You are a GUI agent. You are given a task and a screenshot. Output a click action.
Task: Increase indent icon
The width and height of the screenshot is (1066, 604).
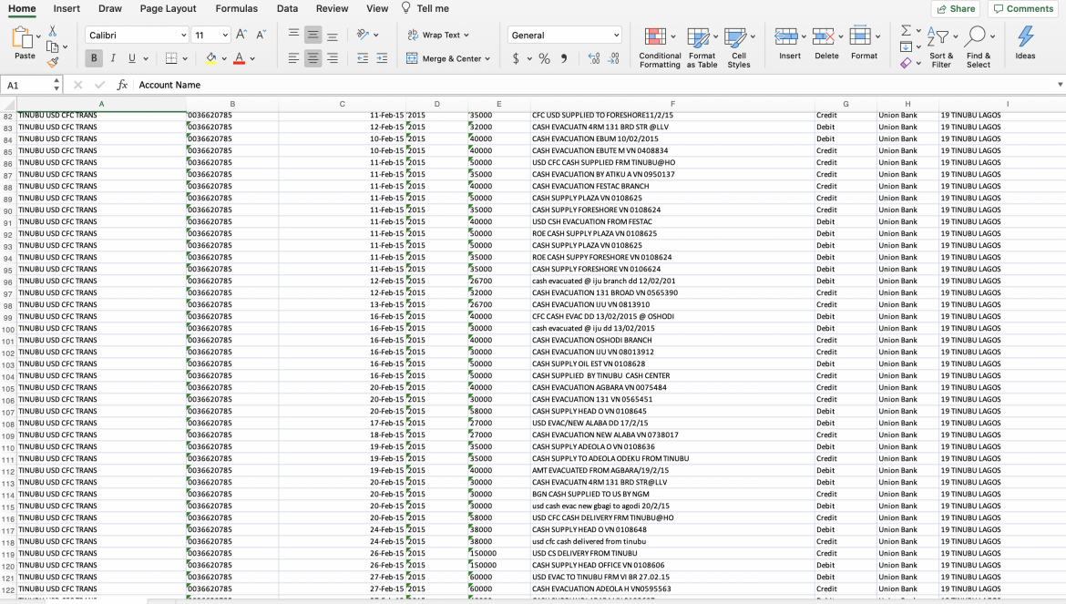(x=382, y=58)
